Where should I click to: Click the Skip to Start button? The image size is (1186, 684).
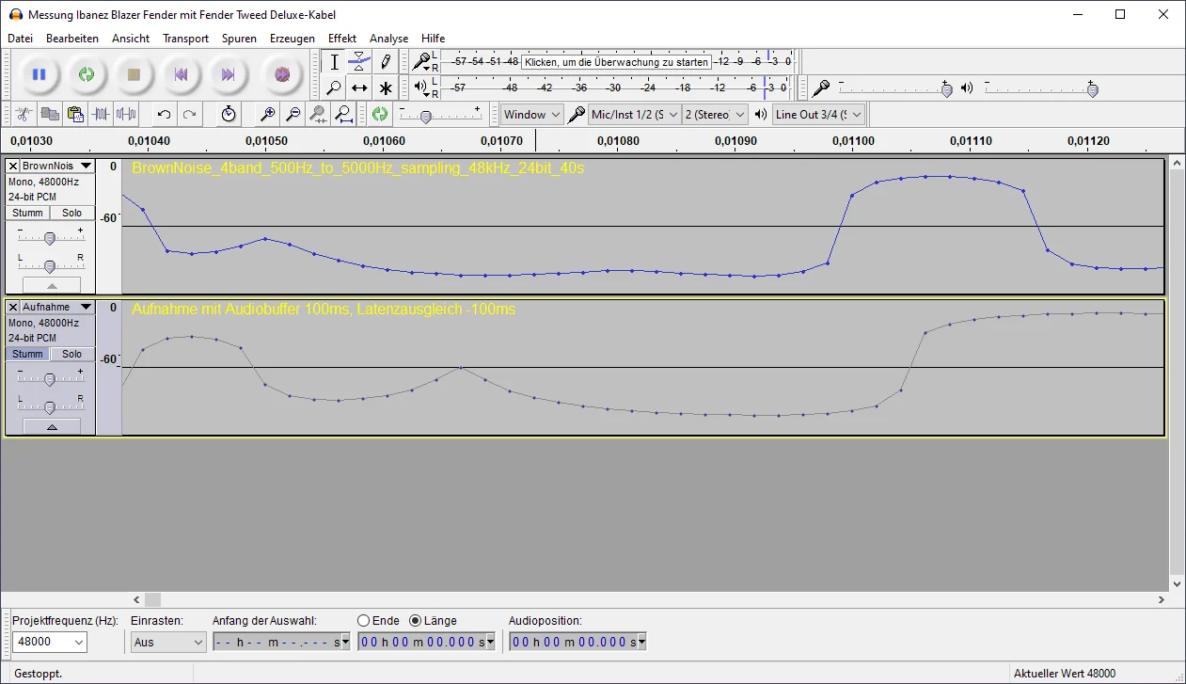(181, 74)
